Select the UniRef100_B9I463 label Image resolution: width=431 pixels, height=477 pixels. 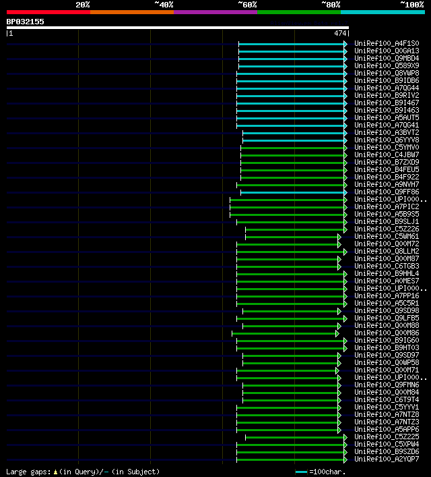(x=387, y=110)
